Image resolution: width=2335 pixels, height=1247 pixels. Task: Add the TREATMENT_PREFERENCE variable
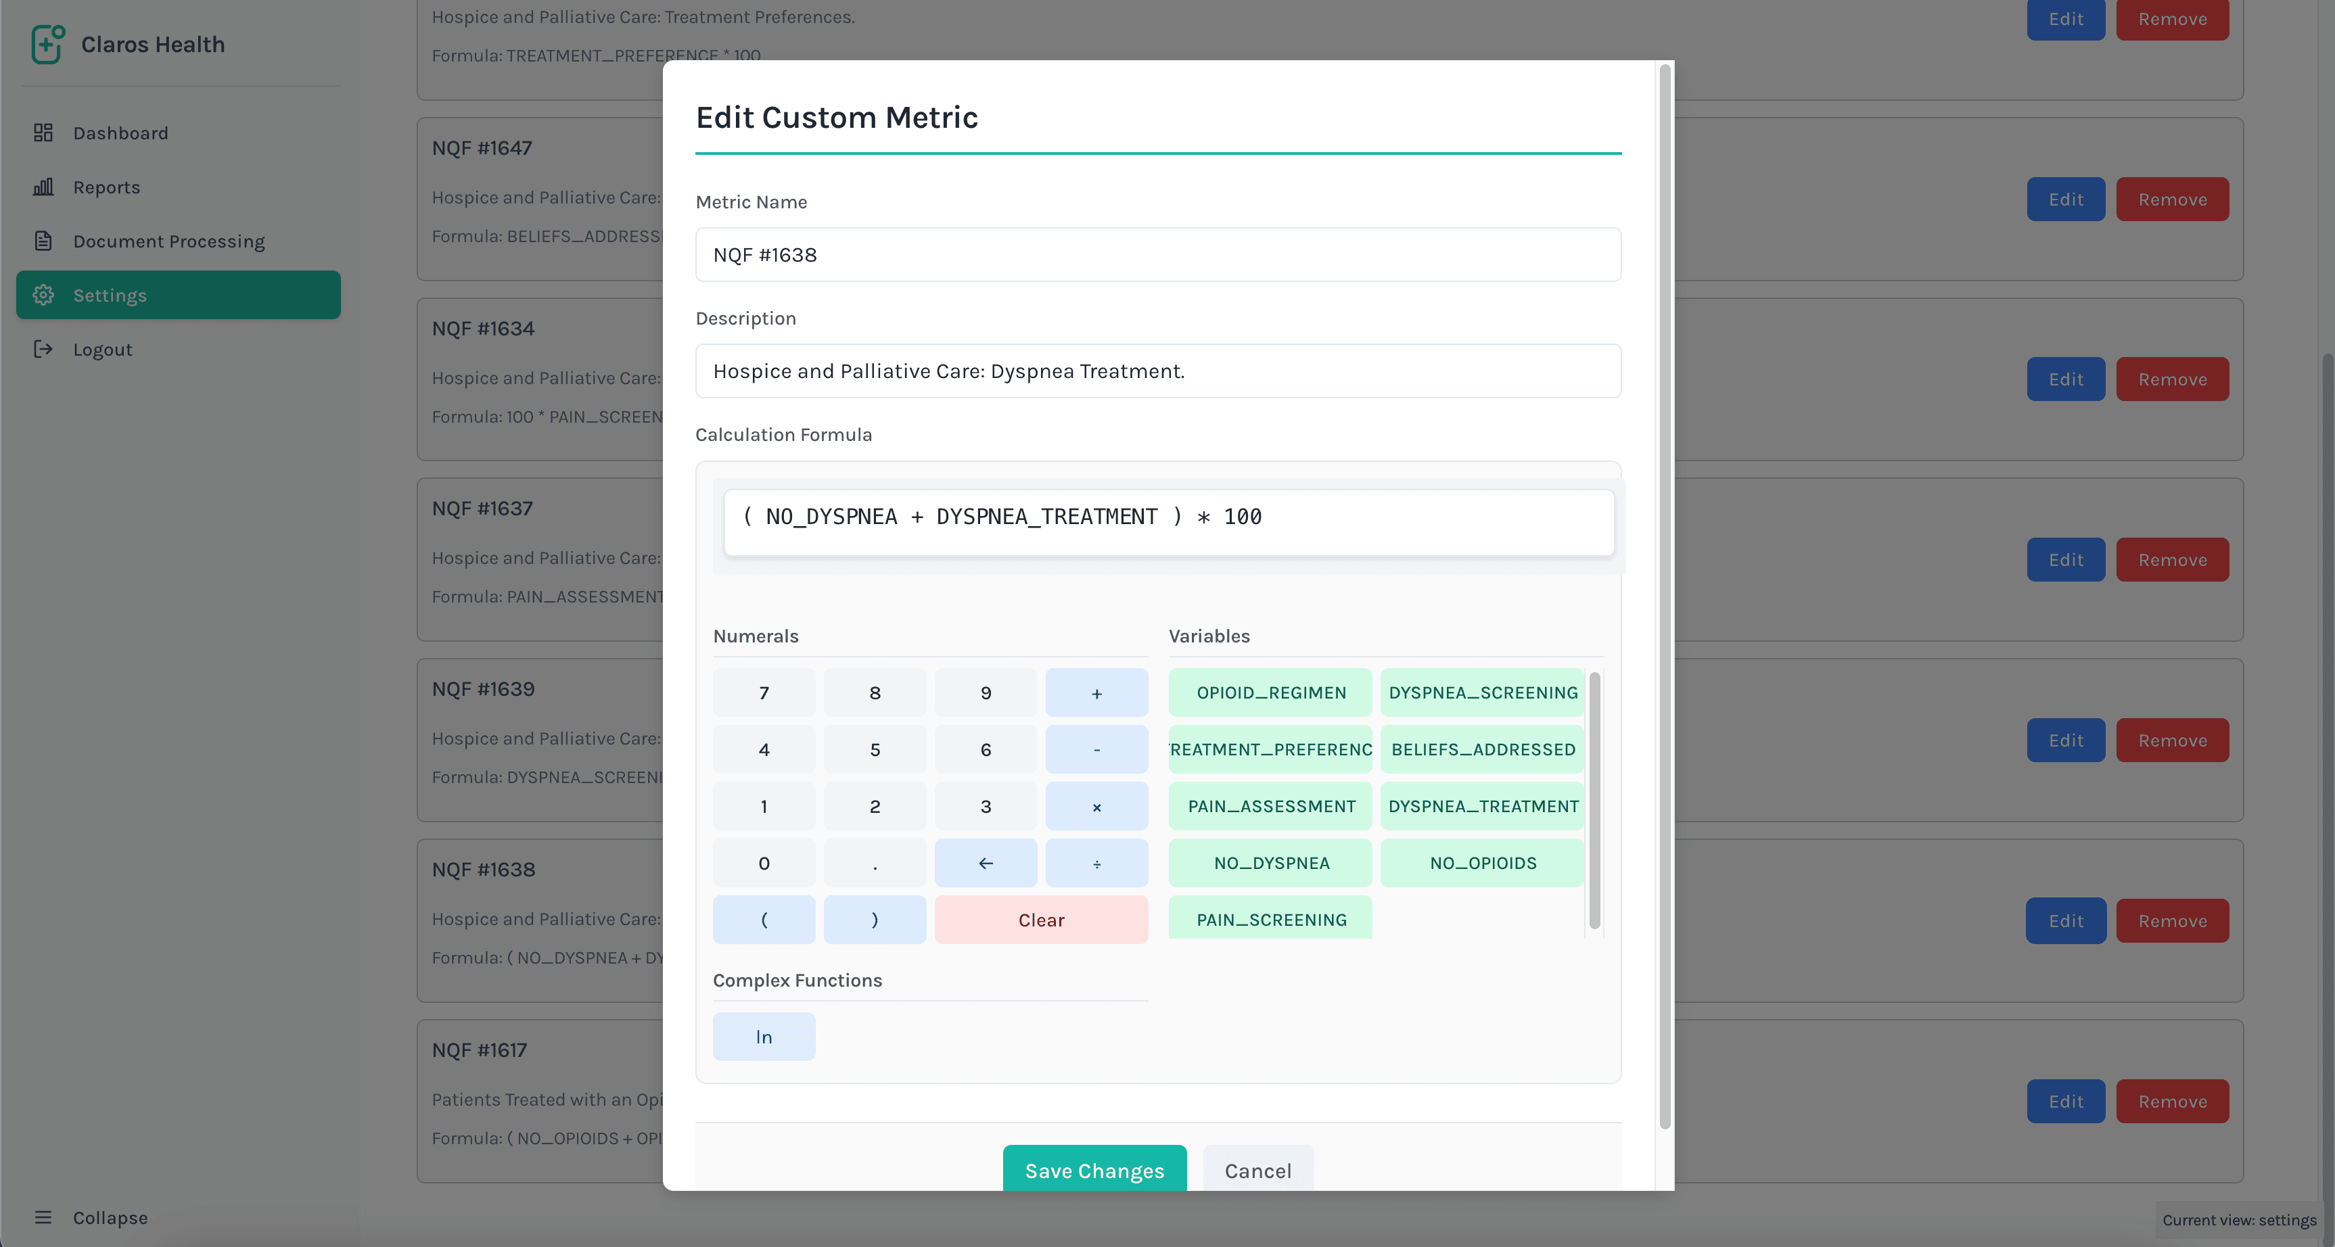[1271, 749]
